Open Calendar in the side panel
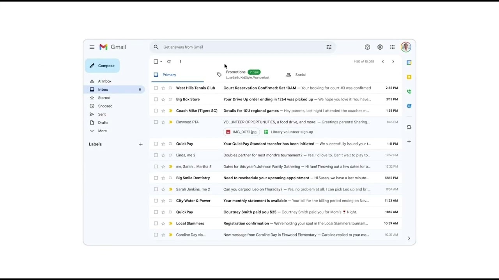 (x=409, y=63)
